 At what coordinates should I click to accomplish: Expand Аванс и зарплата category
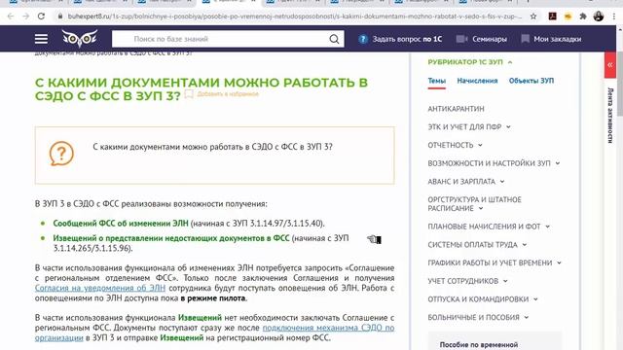pos(502,182)
